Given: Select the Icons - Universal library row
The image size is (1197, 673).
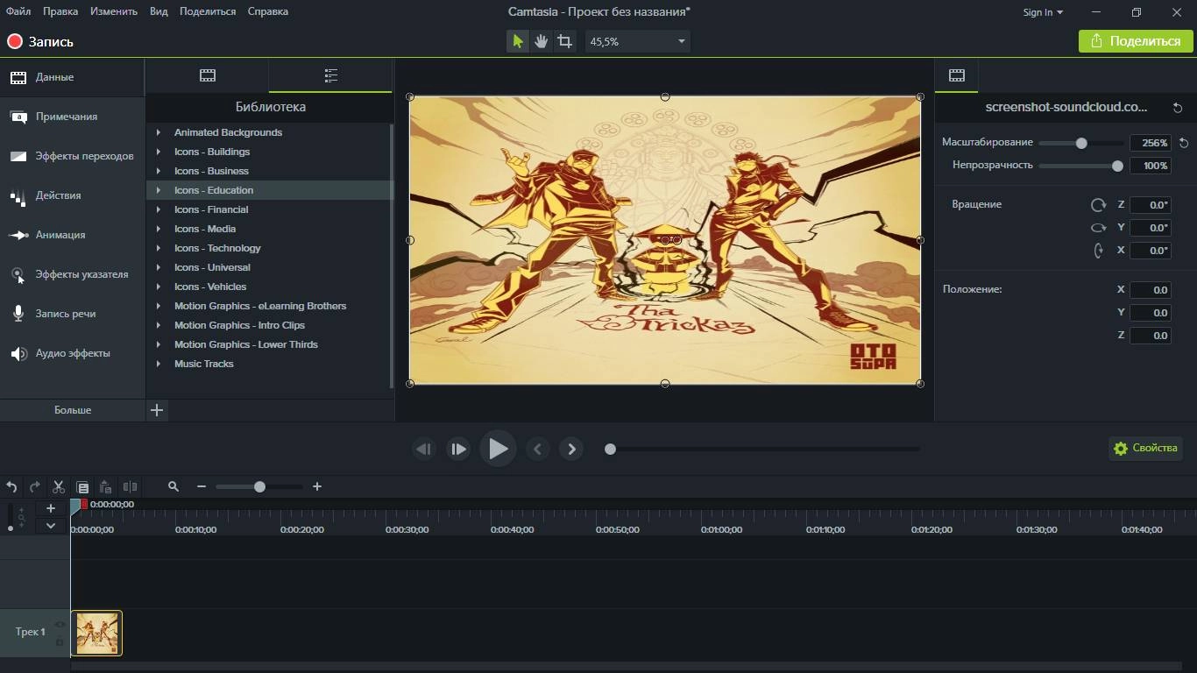Looking at the screenshot, I should [267, 267].
